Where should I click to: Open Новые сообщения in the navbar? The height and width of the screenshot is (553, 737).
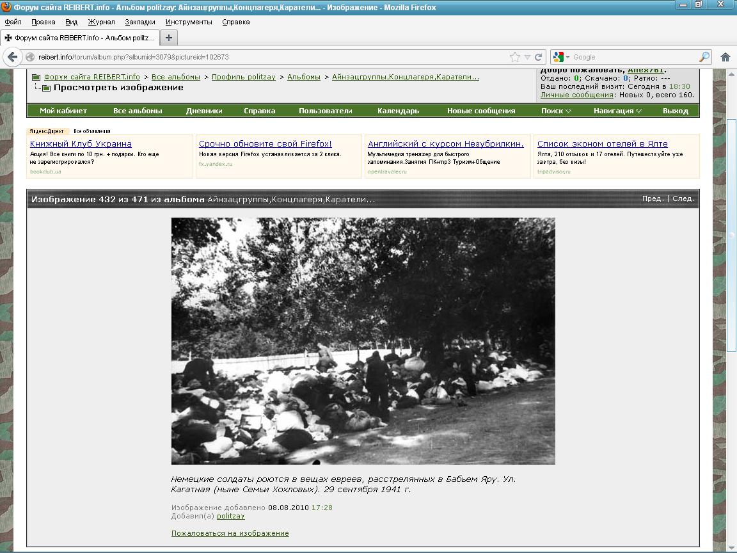[x=481, y=111]
